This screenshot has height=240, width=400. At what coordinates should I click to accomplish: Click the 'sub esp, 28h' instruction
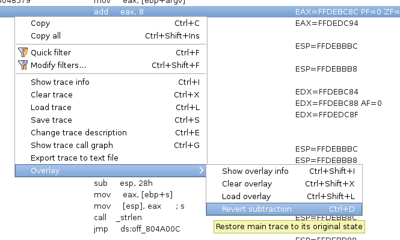coord(123,183)
